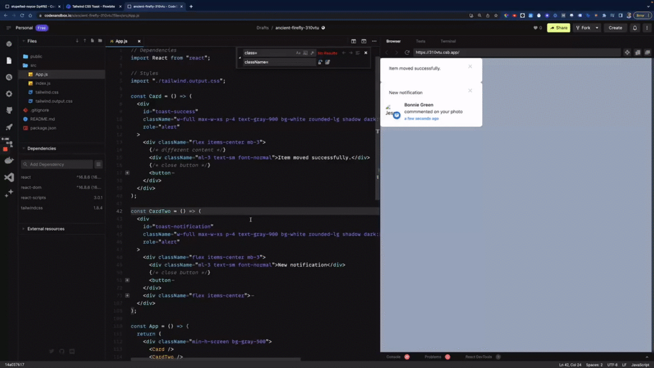The image size is (654, 368).
Task: Open the preview in a new window icon
Action: click(648, 52)
